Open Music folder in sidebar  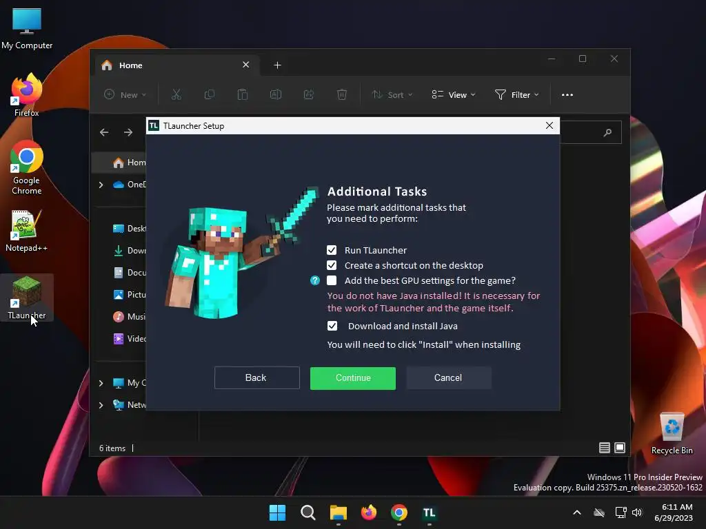coord(129,317)
